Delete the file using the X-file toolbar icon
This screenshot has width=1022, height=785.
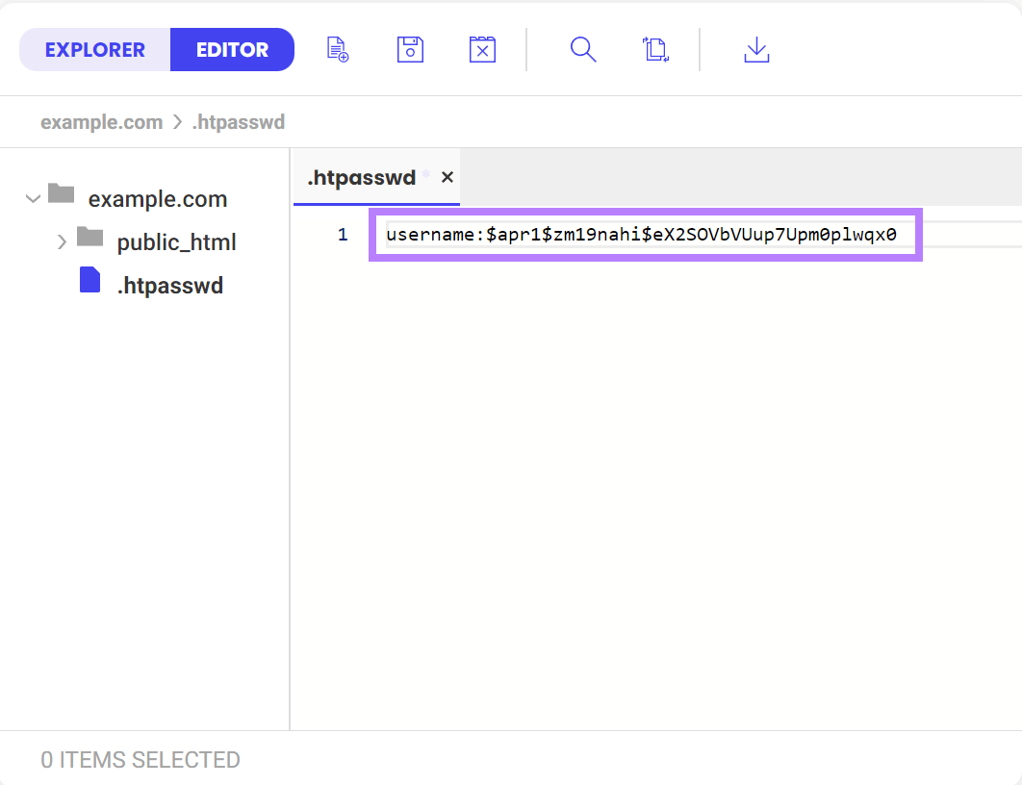[x=482, y=49]
